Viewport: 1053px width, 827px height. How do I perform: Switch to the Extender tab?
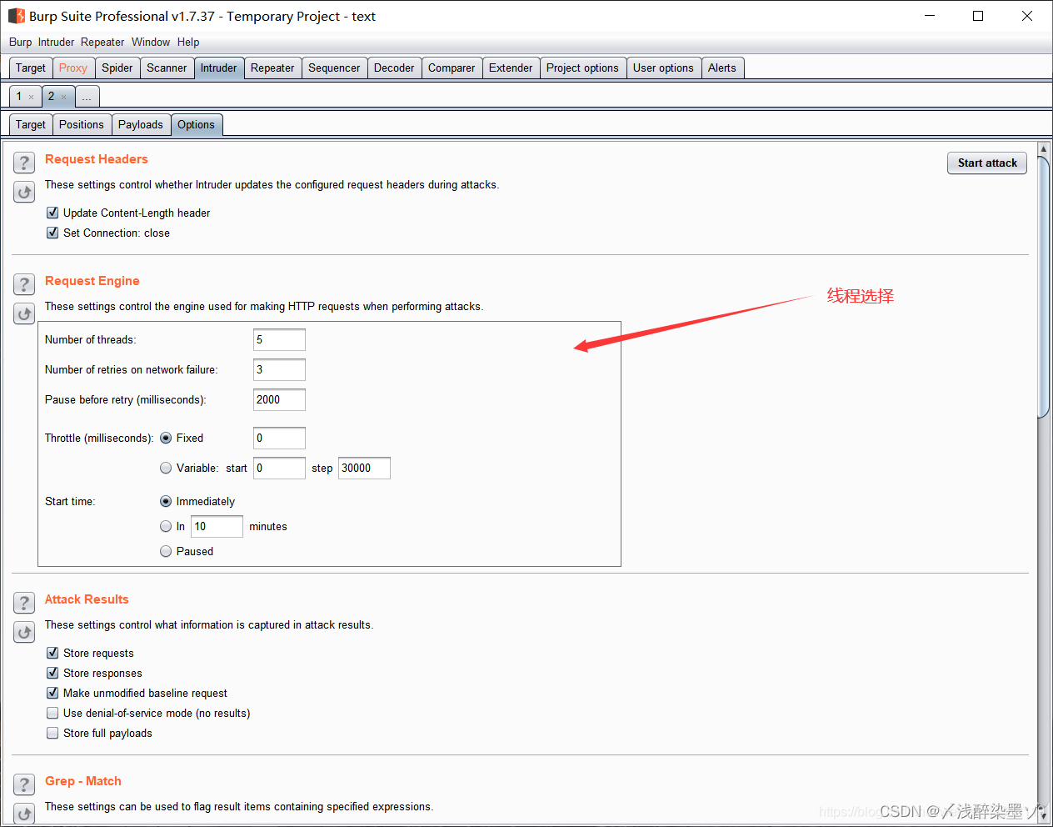tap(511, 68)
